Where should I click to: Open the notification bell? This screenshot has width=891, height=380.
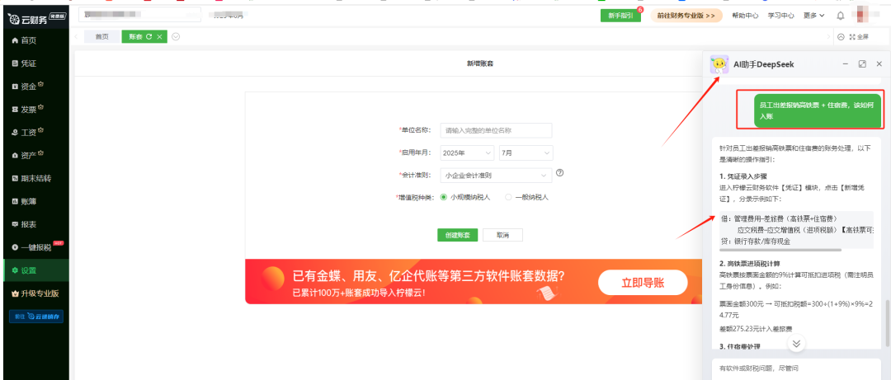tap(841, 16)
